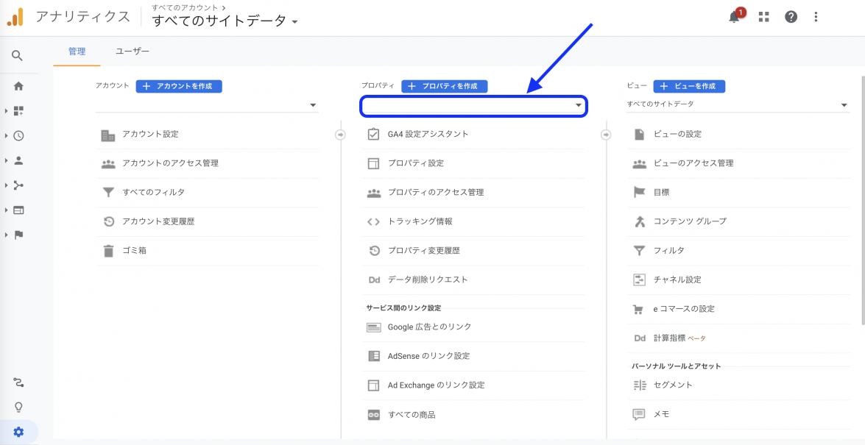Open the Google apps grid icon
Image resolution: width=865 pixels, height=445 pixels.
(763, 17)
